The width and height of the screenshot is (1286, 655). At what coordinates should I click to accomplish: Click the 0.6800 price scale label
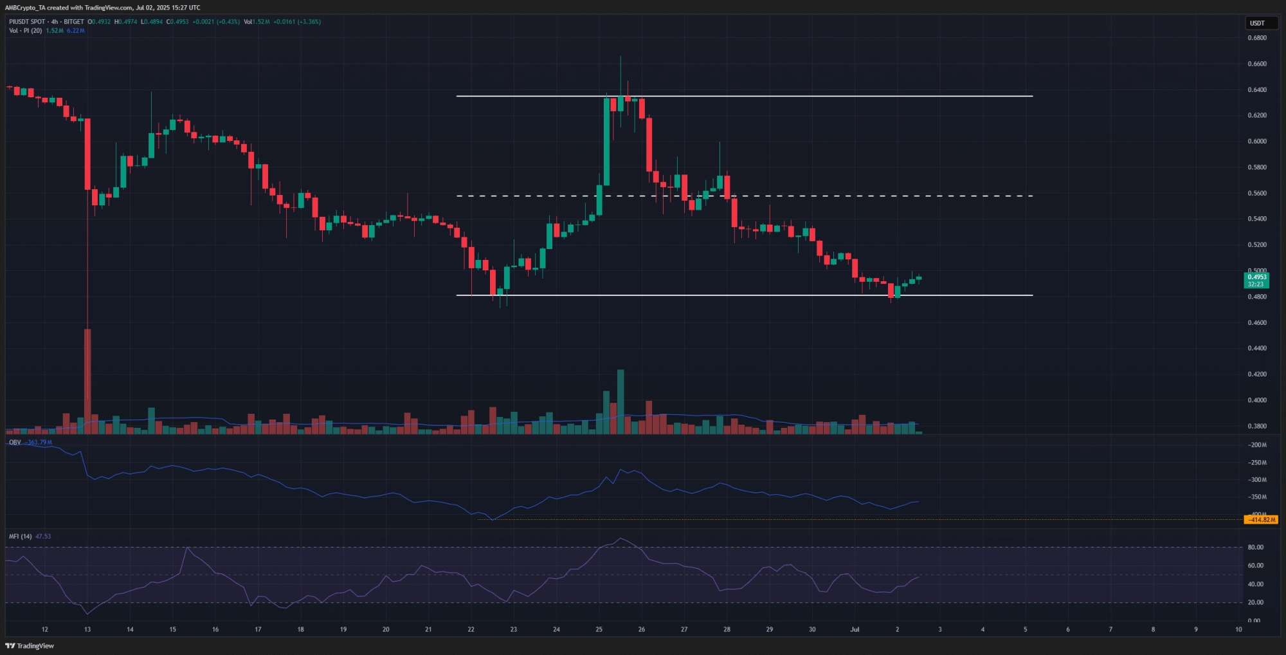coord(1257,38)
